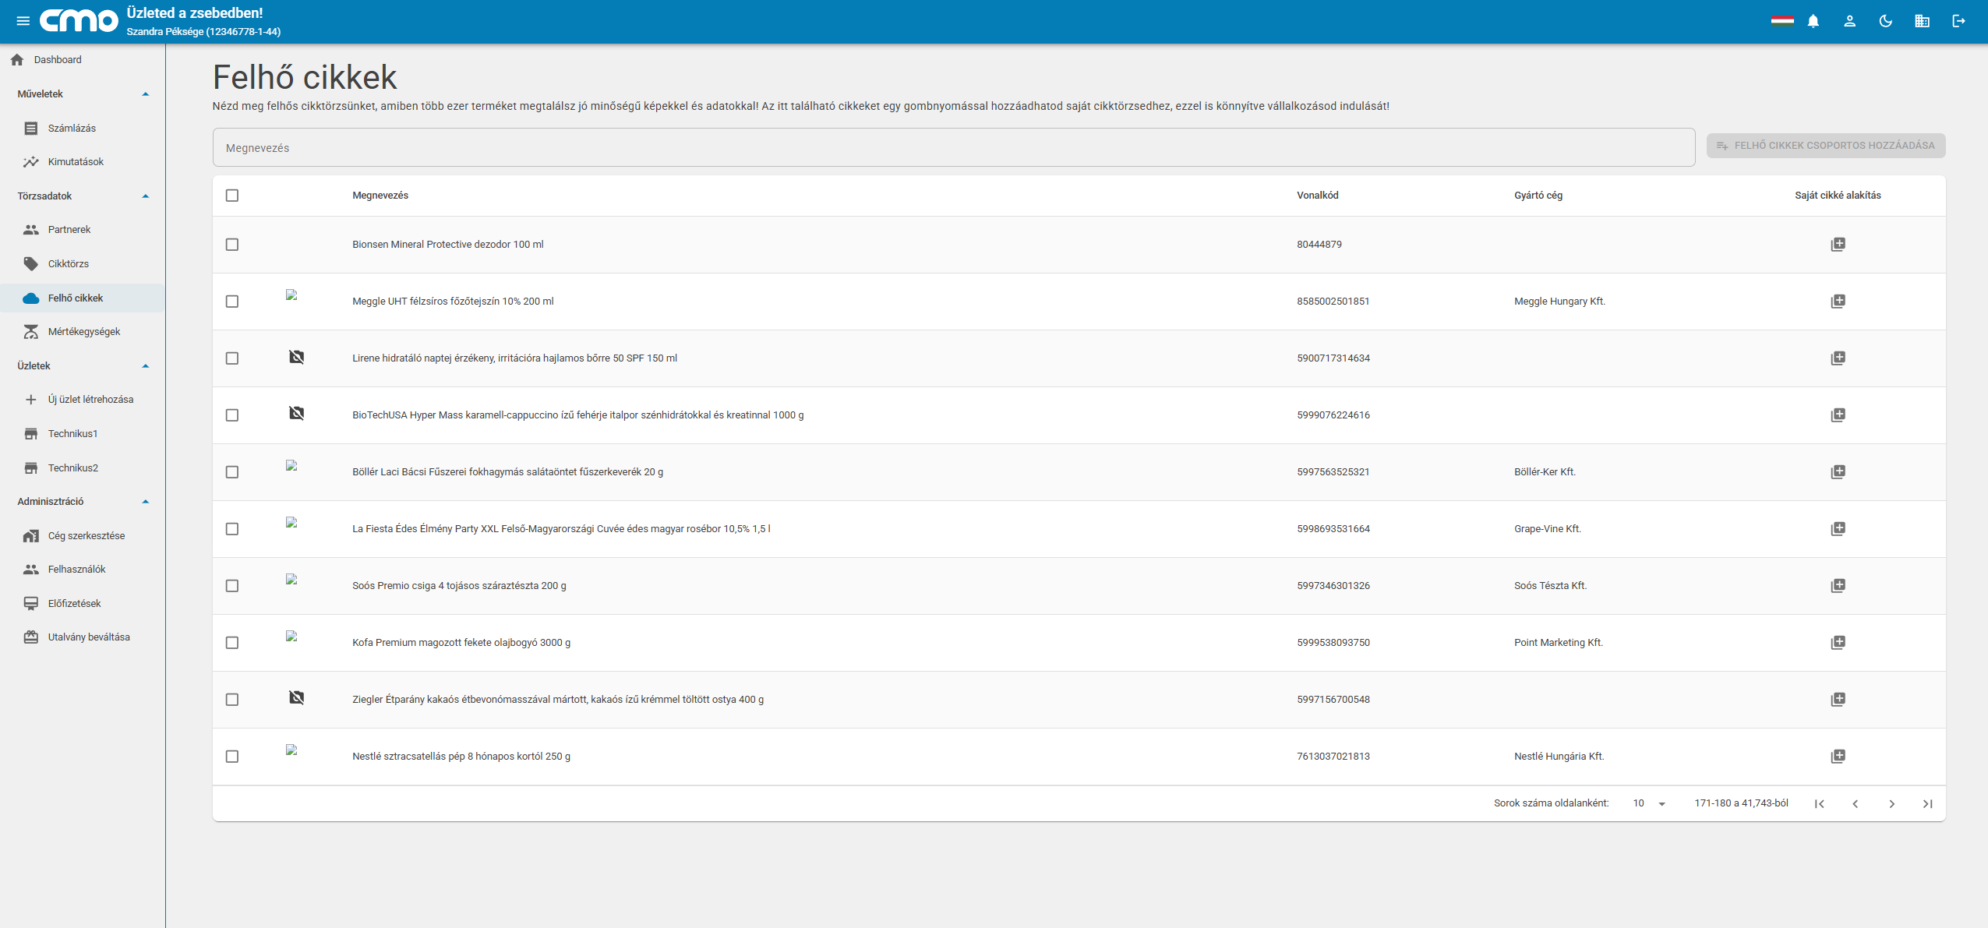
Task: Tick the Nestlé sztracsatellás pép checkbox
Action: (x=232, y=757)
